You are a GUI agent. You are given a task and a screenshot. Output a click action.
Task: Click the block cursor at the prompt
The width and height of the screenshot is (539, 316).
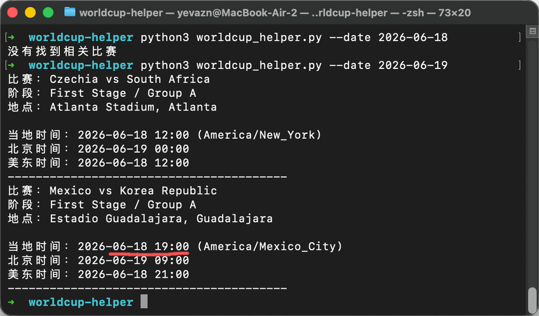pos(144,301)
